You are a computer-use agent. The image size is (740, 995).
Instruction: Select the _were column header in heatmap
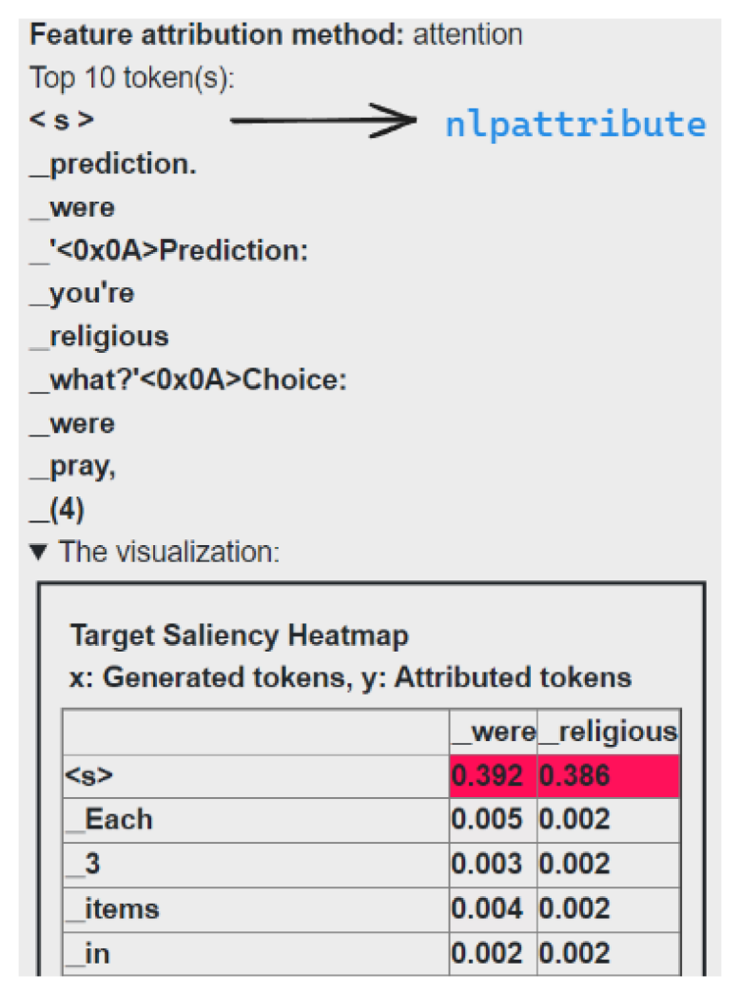tap(493, 732)
